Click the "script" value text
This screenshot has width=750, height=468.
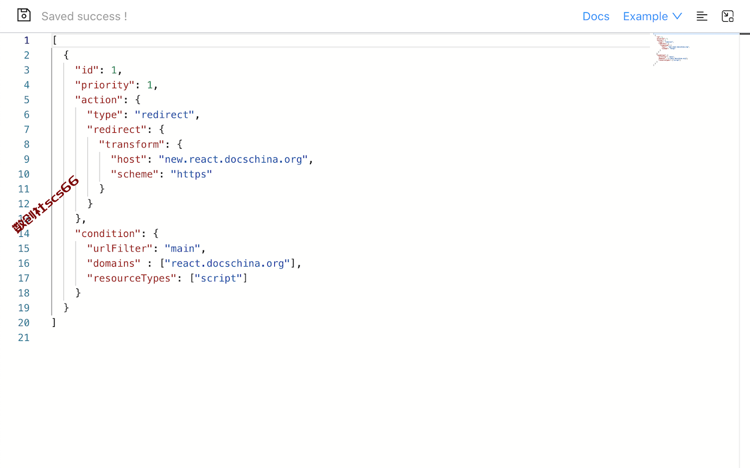pyautogui.click(x=219, y=278)
